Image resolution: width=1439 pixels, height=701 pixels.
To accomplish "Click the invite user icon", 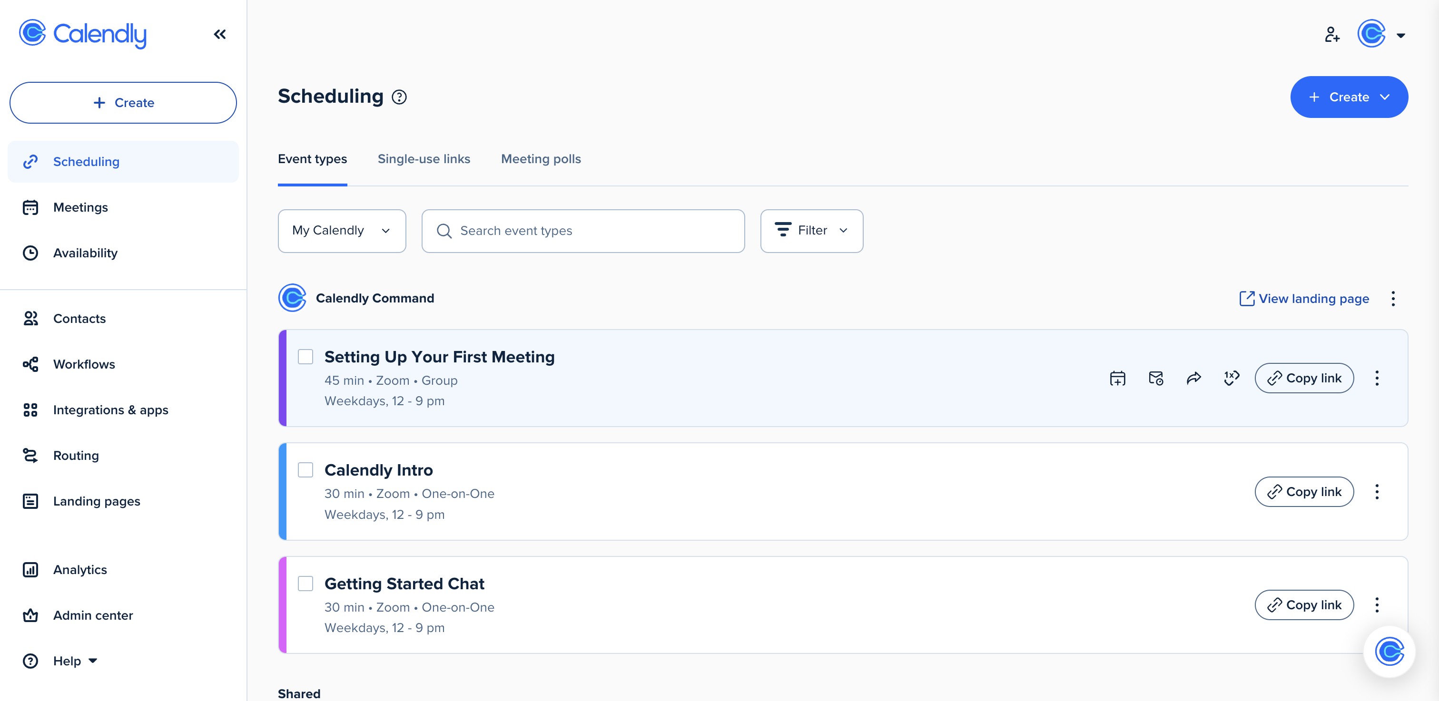I will click(1332, 35).
